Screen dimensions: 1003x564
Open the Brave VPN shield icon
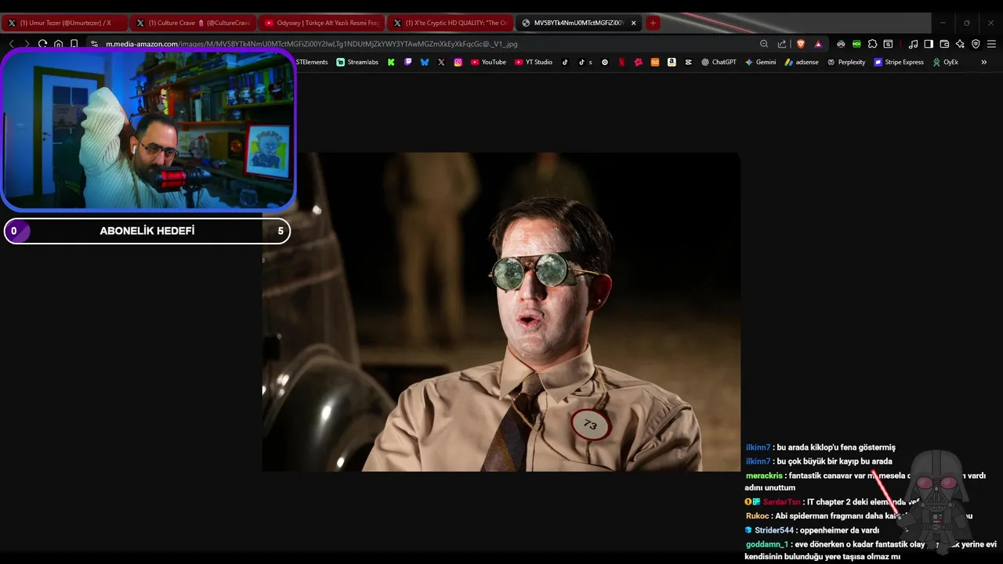[976, 44]
